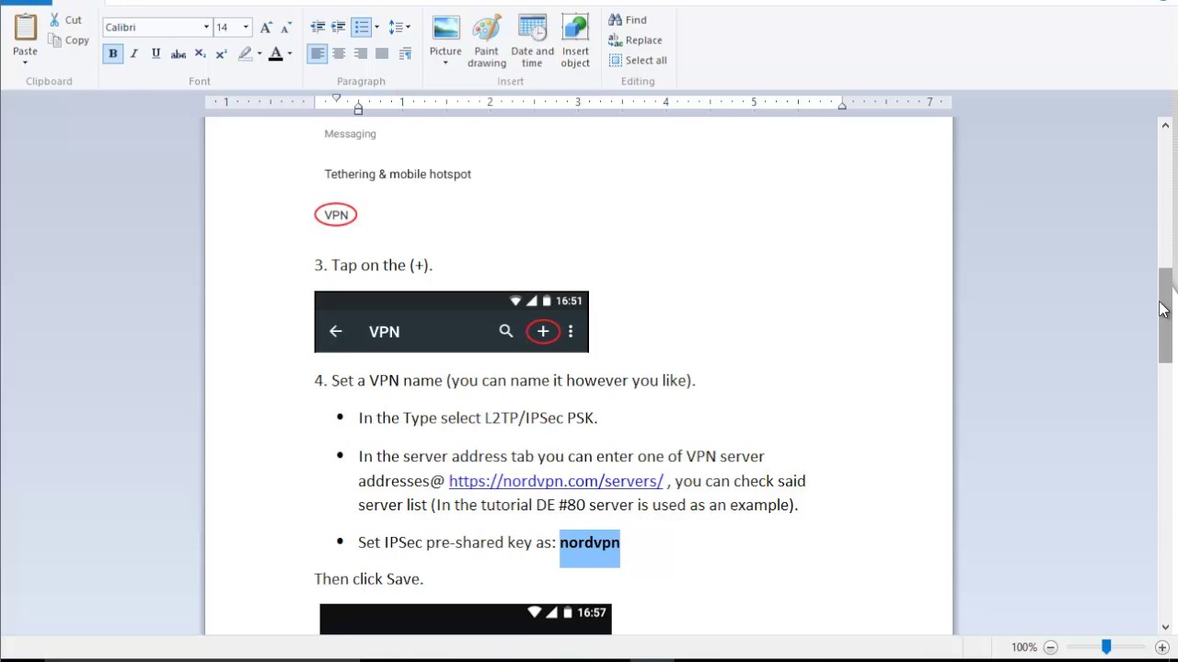Align text right
Screen dimensions: 1178x662
(x=361, y=54)
